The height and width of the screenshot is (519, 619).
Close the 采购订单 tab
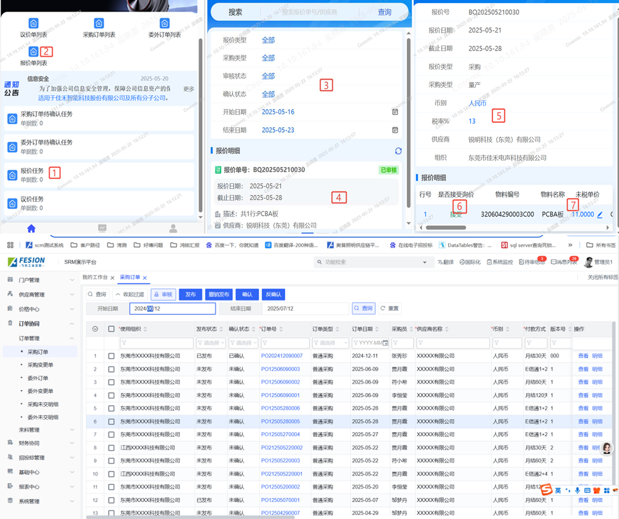pyautogui.click(x=145, y=278)
